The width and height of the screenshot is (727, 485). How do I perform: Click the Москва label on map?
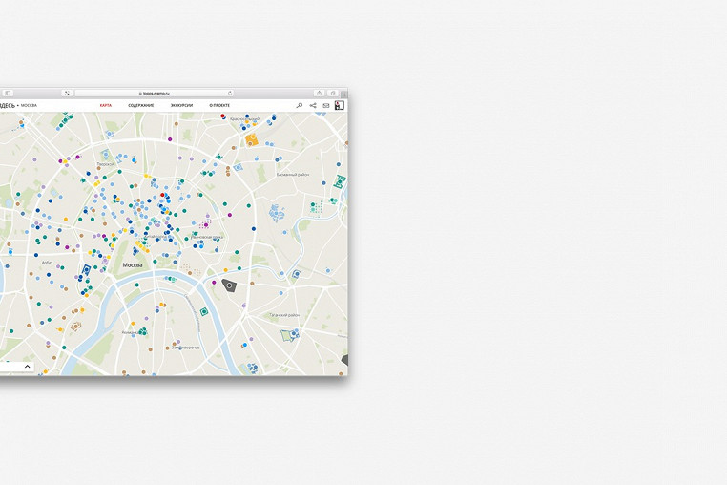[x=133, y=264]
